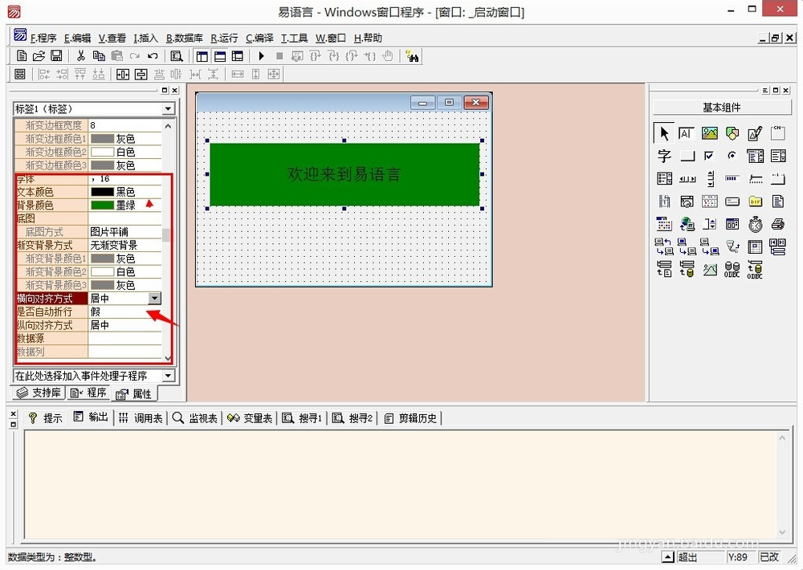Open the B.数据库 menu
Screen dimensions: 803x570
pos(185,38)
